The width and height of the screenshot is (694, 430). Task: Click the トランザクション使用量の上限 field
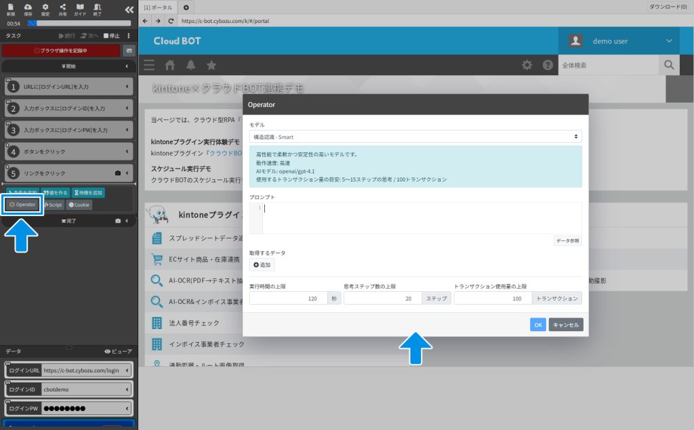[x=493, y=299]
